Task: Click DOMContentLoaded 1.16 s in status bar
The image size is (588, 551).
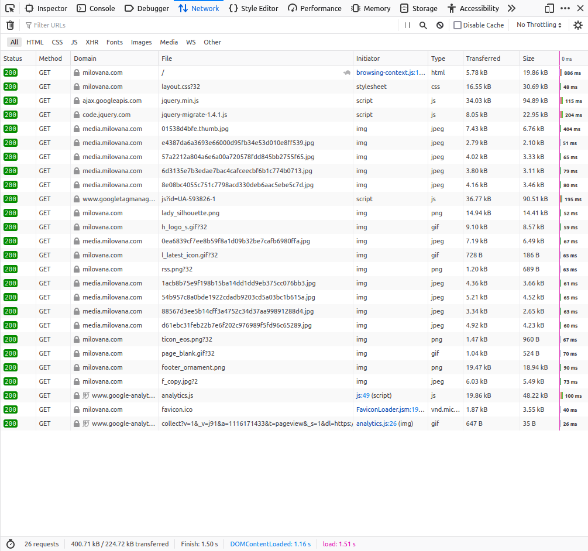Action: click(270, 544)
